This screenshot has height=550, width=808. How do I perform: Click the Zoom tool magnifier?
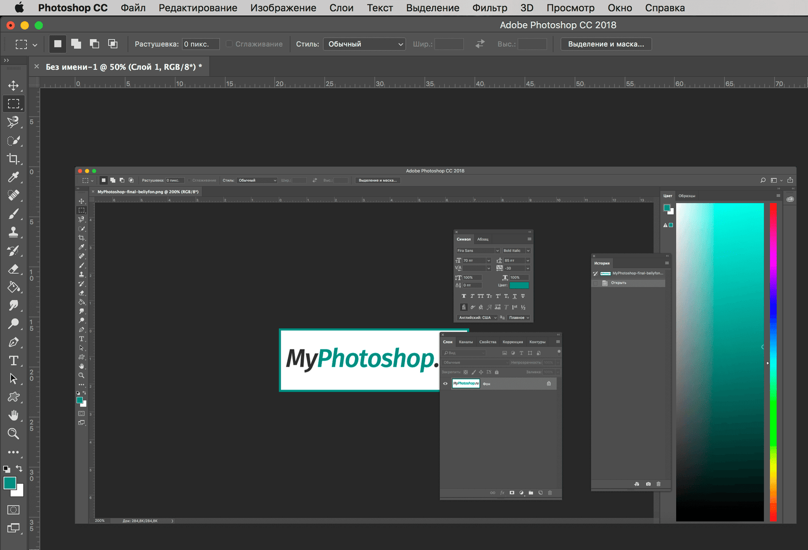point(14,434)
